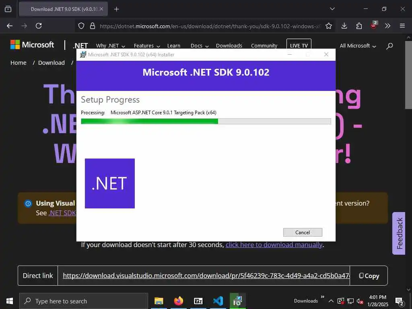Open browser downloads panel

344,26
